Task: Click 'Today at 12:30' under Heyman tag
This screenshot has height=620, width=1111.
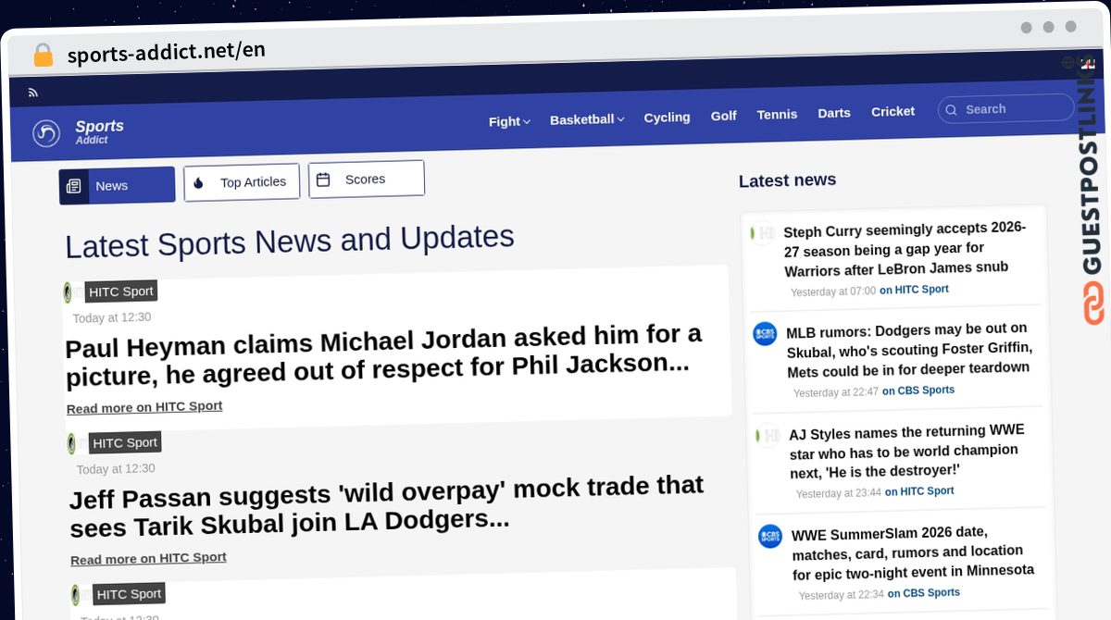Action: [112, 317]
